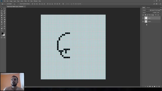Toggle the smart object layers filter
The image size is (162, 91).
(x=159, y=10)
